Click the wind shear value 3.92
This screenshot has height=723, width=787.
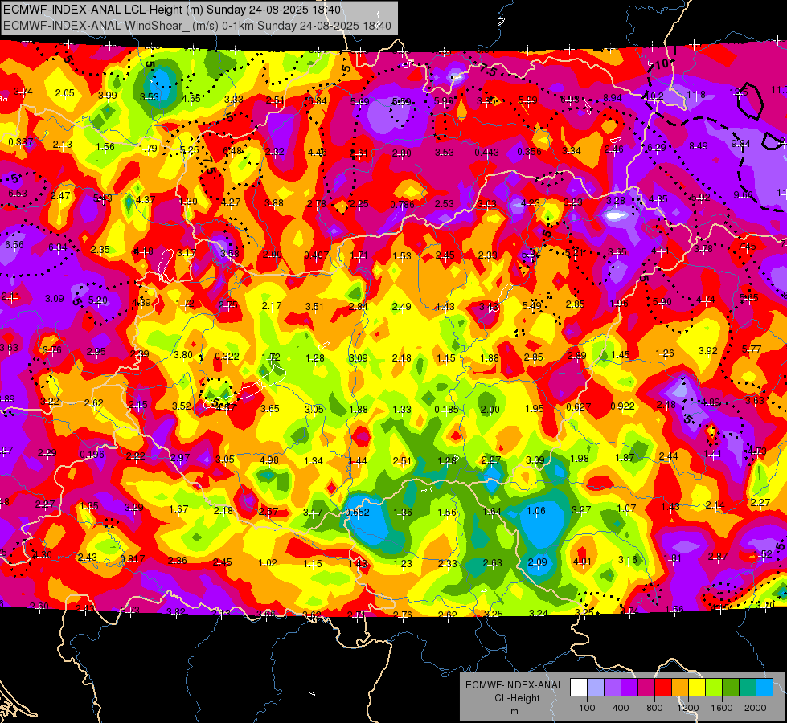[x=707, y=351]
